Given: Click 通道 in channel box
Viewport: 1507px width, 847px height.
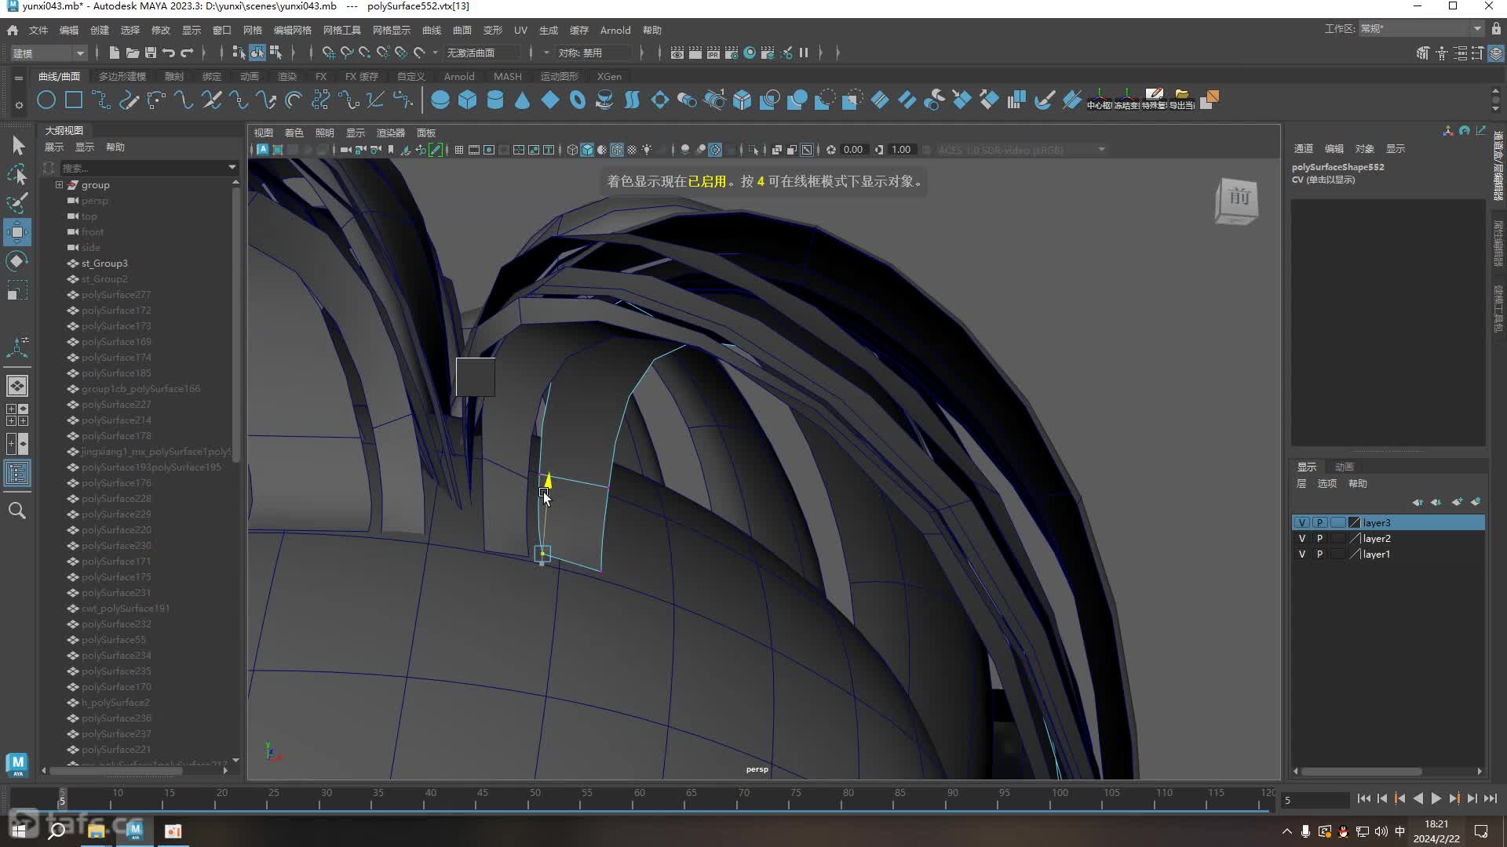Looking at the screenshot, I should tap(1304, 148).
